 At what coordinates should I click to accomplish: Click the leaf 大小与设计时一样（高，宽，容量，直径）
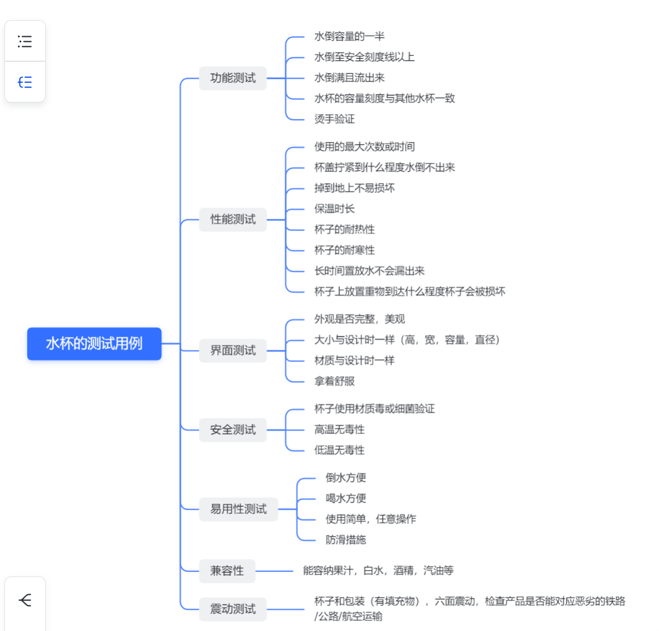pos(407,340)
